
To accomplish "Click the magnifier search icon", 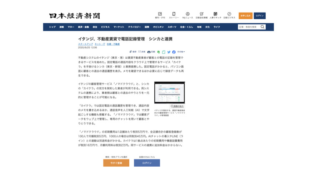I will [x=262, y=27].
